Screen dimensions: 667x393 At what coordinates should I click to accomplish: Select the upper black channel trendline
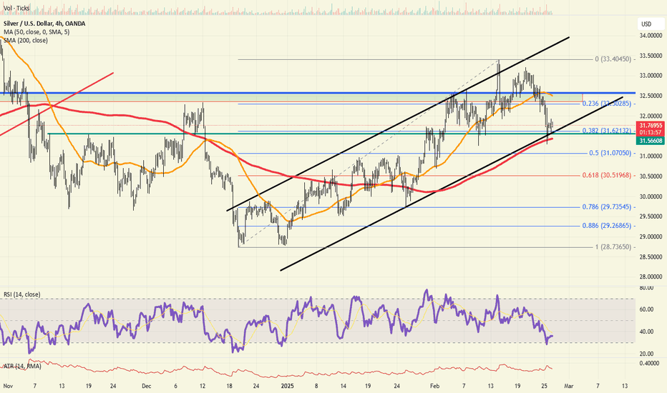point(398,124)
